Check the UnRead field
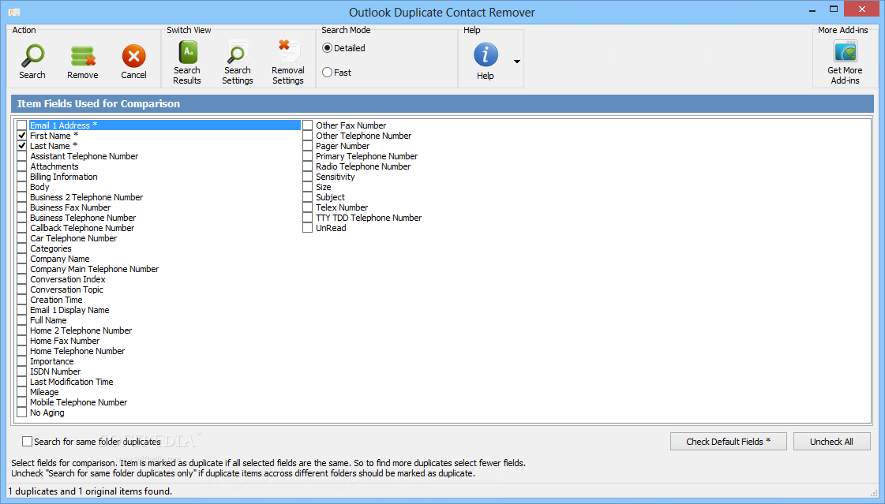Screen dimensions: 885x504 point(308,228)
